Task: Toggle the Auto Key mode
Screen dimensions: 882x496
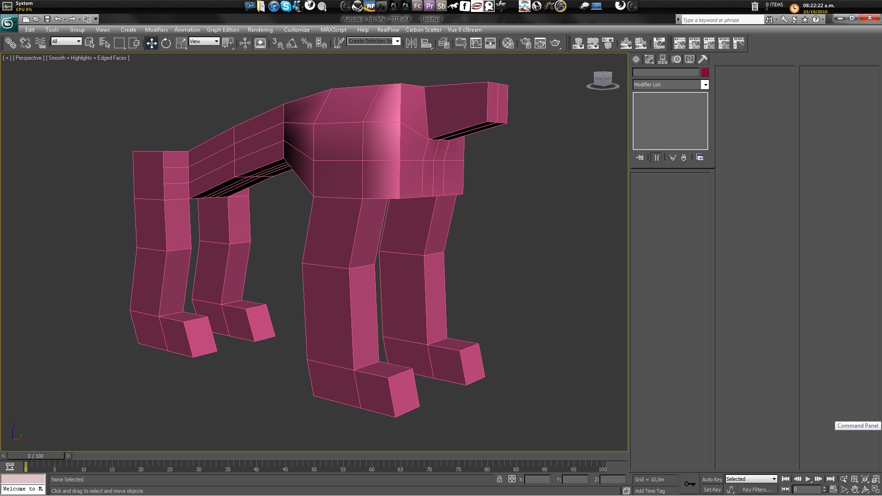Action: click(712, 479)
